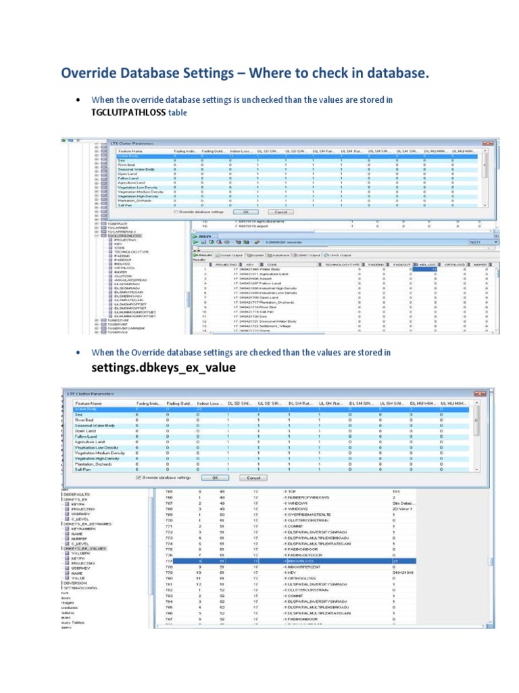Click the column icon beside KEYNUMBPK
519x693 pixels.
[x=67, y=529]
